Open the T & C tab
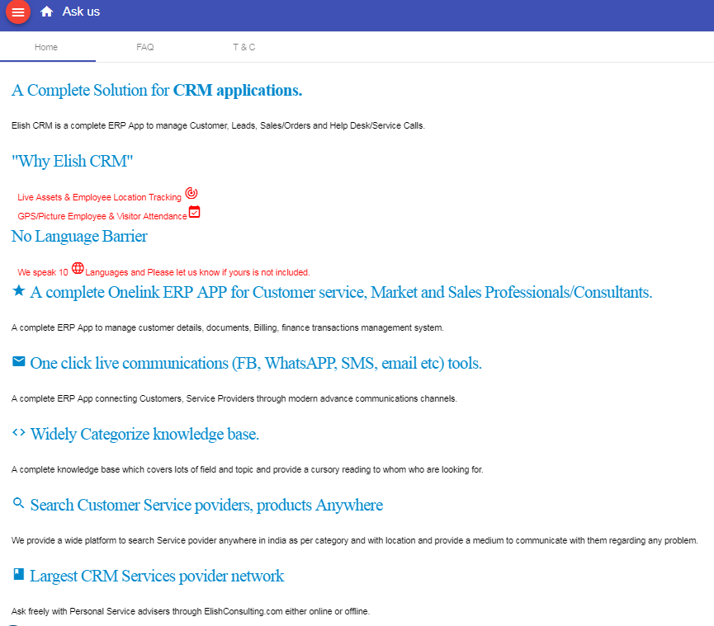This screenshot has width=714, height=626. click(244, 47)
